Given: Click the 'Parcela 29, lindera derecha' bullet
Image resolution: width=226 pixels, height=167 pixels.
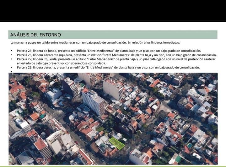Looking at the screenshot, I should click(x=108, y=67).
